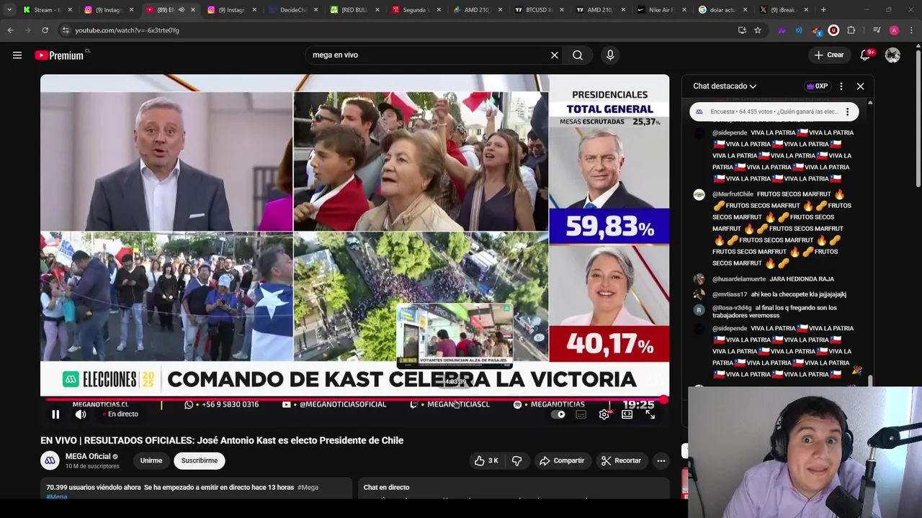Click the Unirme button
Image resolution: width=922 pixels, height=518 pixels.
(151, 460)
